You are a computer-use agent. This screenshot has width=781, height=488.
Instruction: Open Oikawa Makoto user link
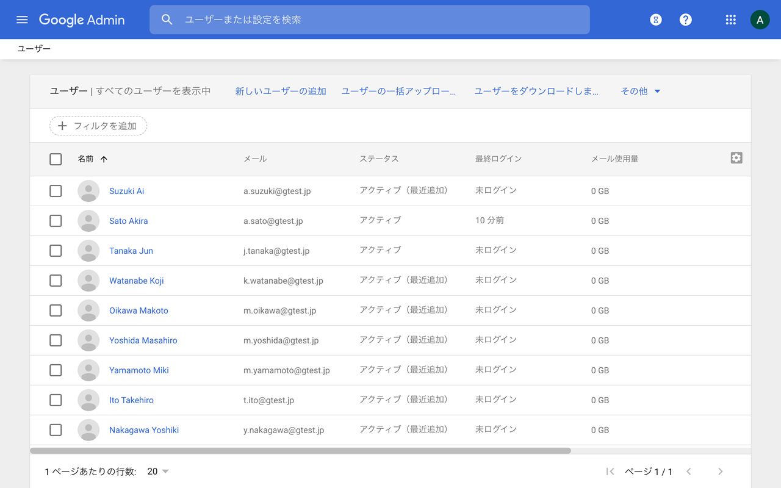139,310
